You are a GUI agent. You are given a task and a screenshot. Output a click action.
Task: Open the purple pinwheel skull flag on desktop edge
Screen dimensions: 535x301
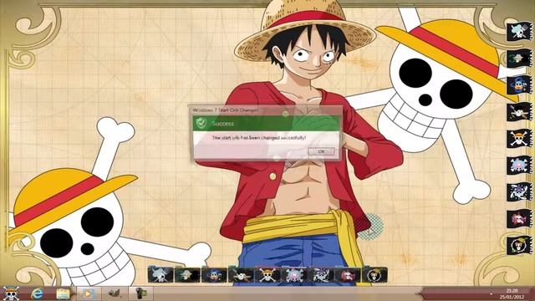point(518,191)
